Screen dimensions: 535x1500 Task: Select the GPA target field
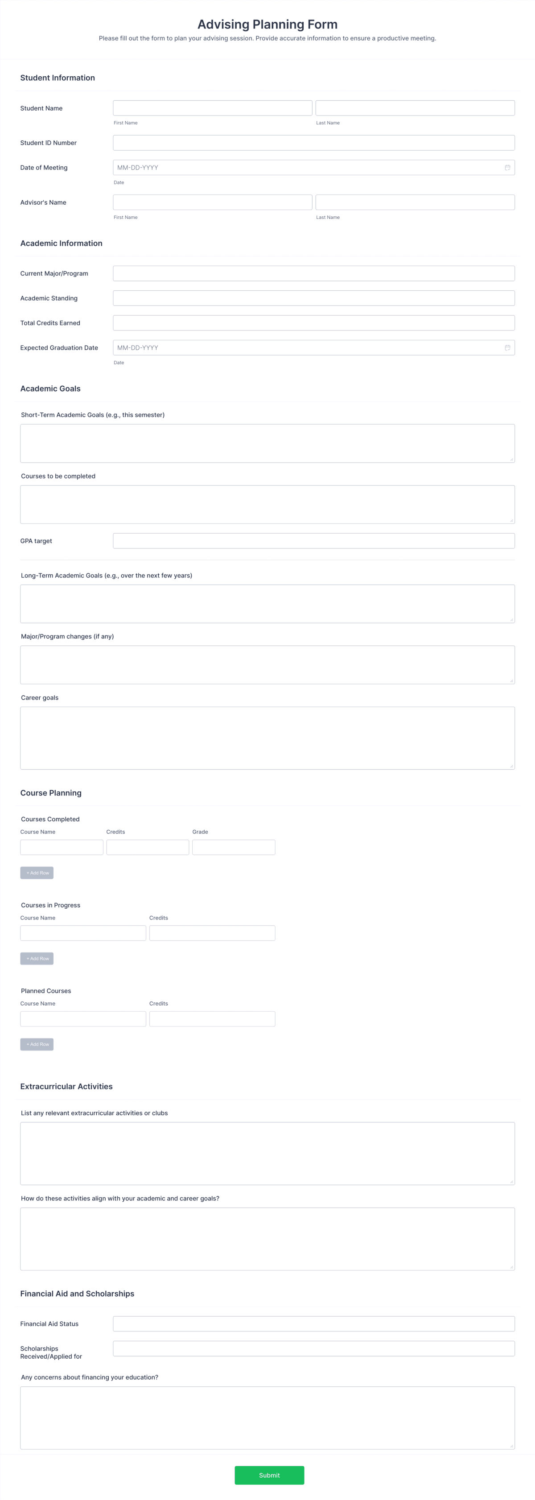tap(314, 540)
